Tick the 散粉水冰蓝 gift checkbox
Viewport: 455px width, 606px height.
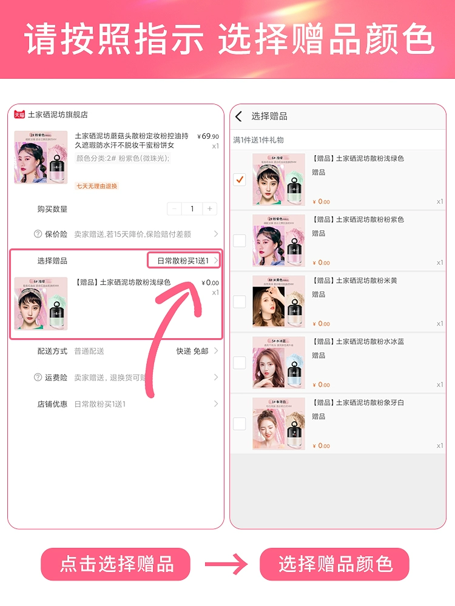point(240,362)
